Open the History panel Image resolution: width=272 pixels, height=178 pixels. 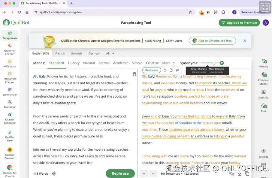pyautogui.click(x=263, y=63)
